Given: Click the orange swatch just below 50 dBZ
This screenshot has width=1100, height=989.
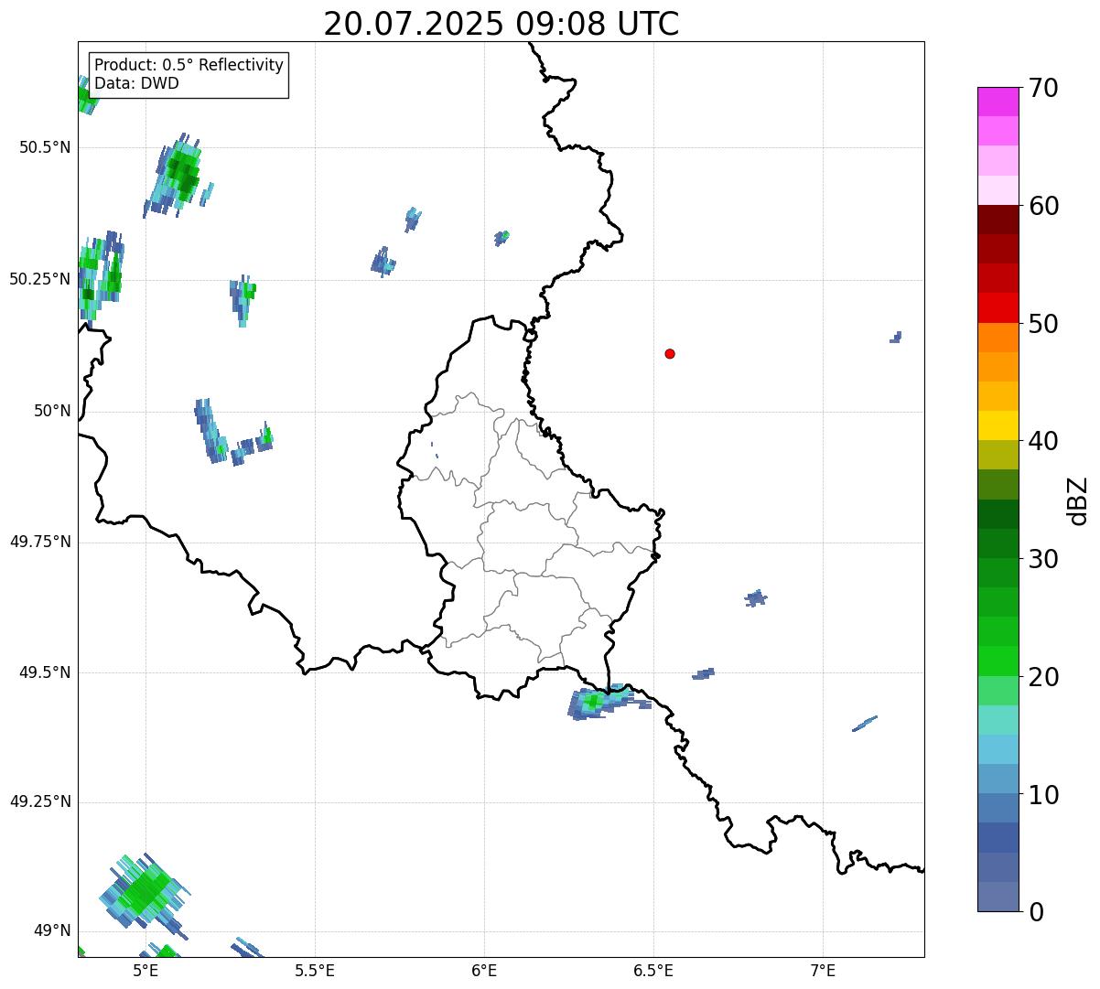Looking at the screenshot, I should 998,338.
